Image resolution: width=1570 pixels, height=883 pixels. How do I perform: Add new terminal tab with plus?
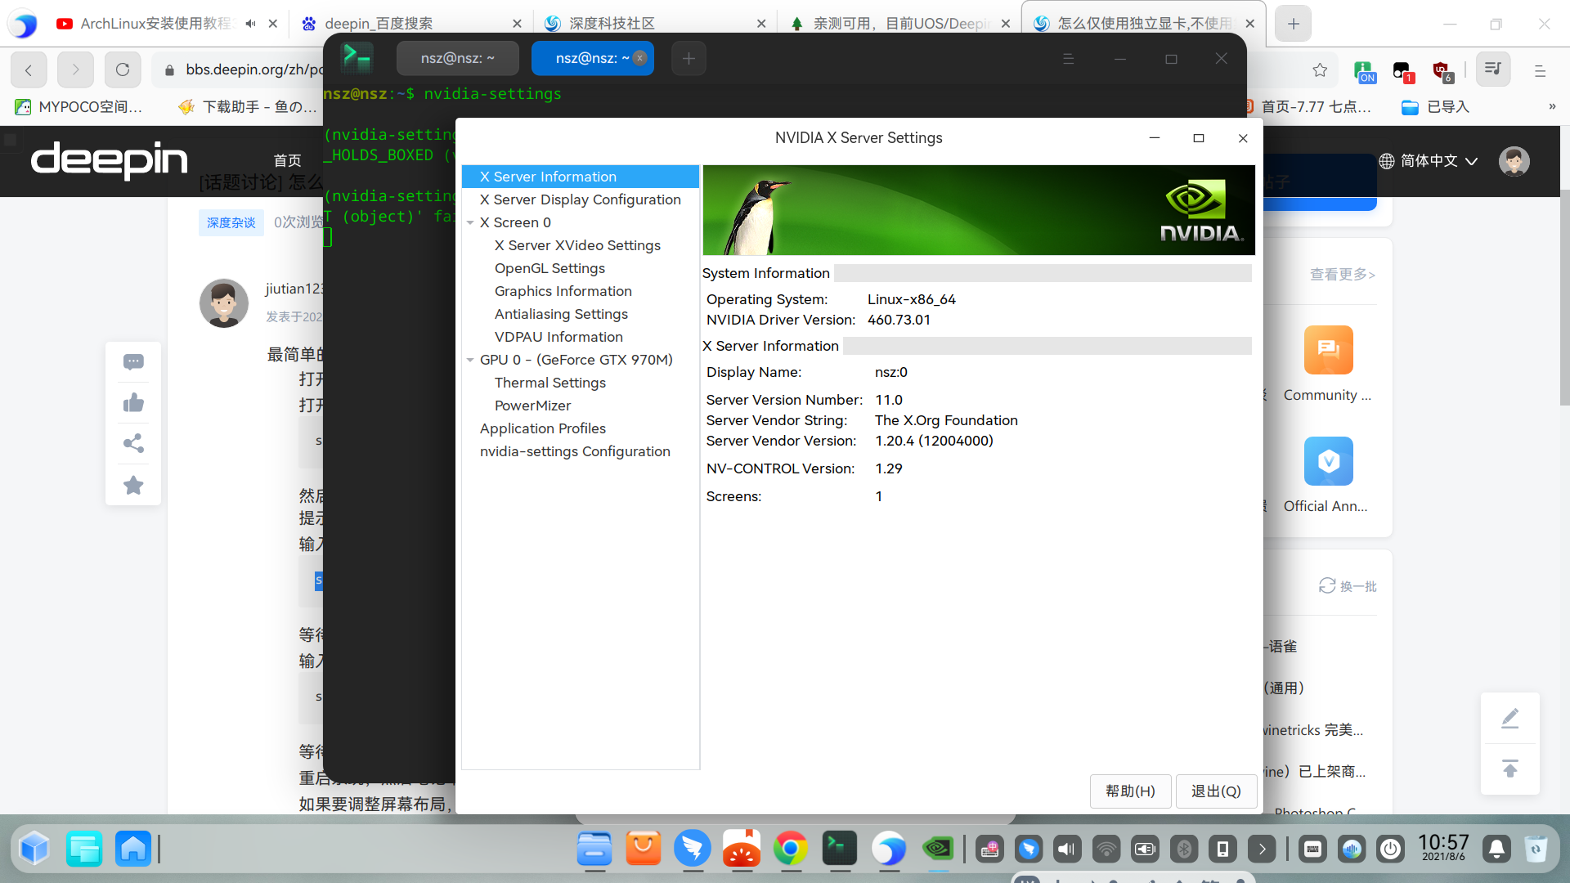pyautogui.click(x=689, y=58)
